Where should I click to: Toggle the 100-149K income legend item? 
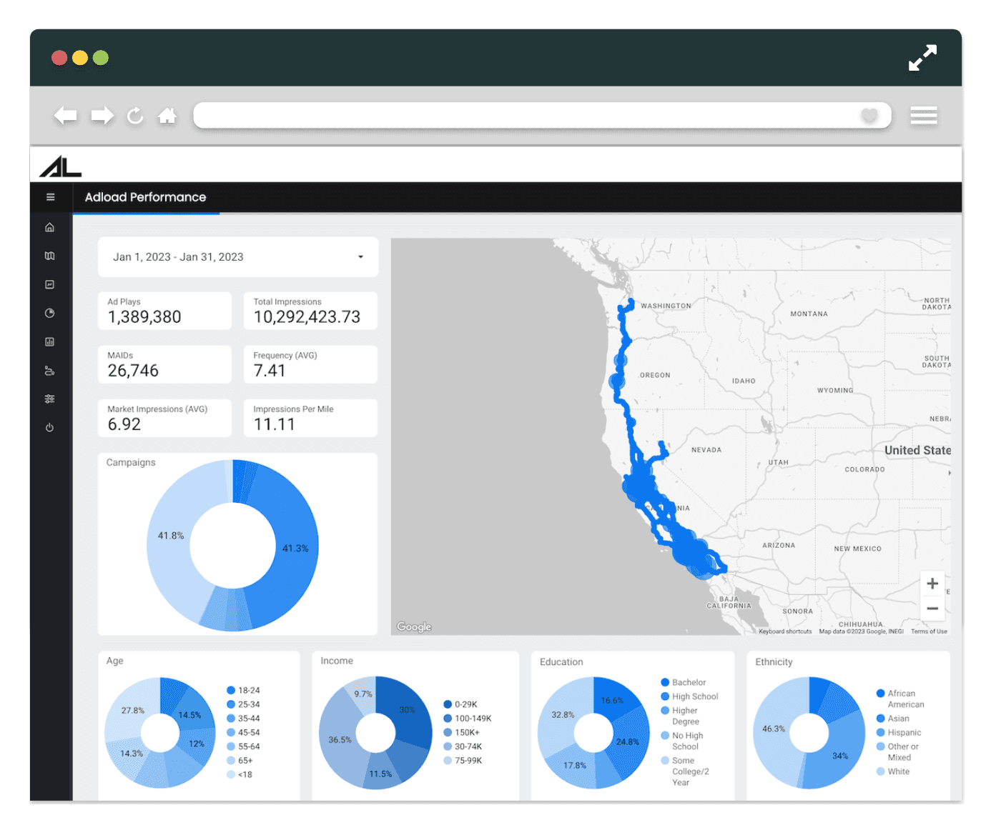pos(468,719)
